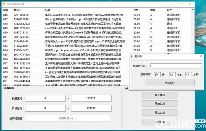
Task: Click the green app icon in the title bar
Action: coord(4,4)
